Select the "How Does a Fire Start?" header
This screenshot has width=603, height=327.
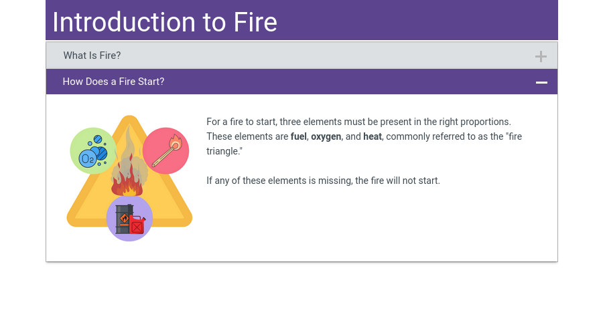click(x=114, y=82)
